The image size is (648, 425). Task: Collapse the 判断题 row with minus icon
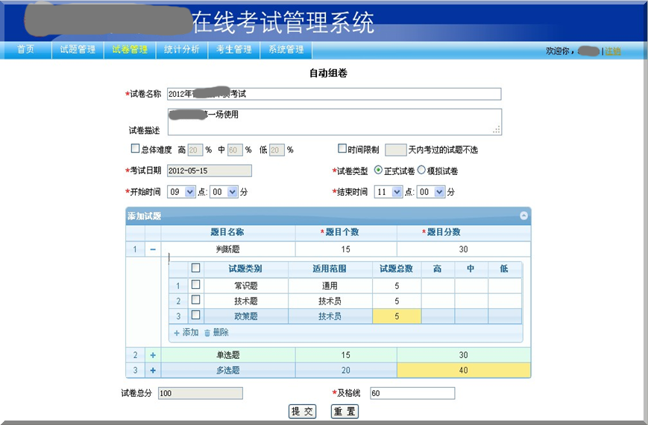[x=153, y=249]
